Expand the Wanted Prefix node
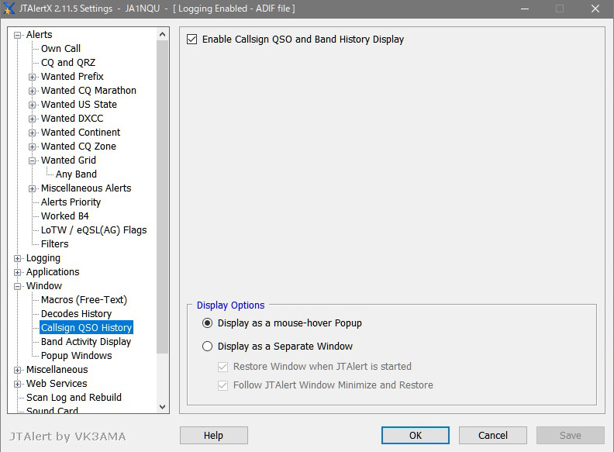614x452 pixels. pyautogui.click(x=33, y=77)
